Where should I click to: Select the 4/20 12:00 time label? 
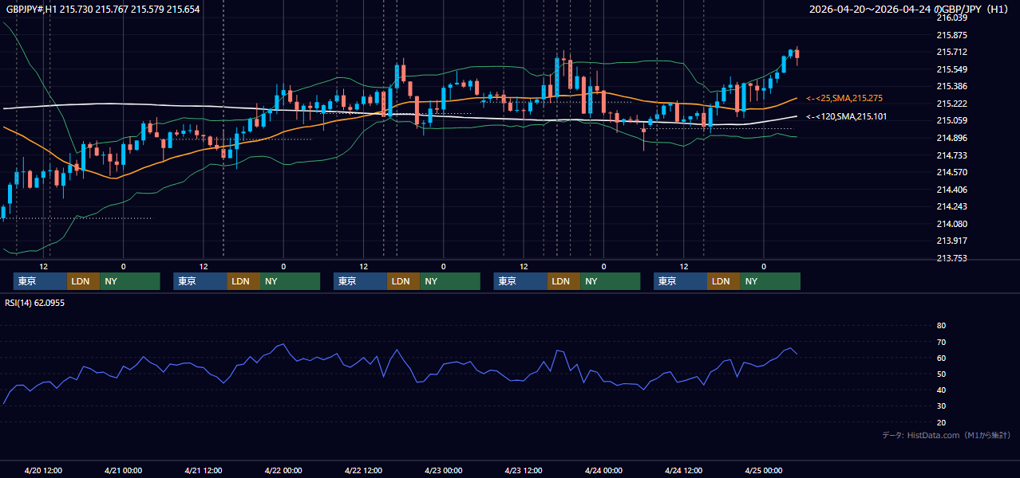point(43,471)
